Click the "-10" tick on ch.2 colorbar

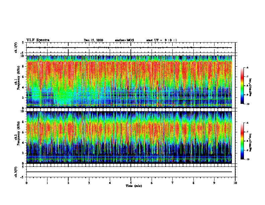(248, 159)
